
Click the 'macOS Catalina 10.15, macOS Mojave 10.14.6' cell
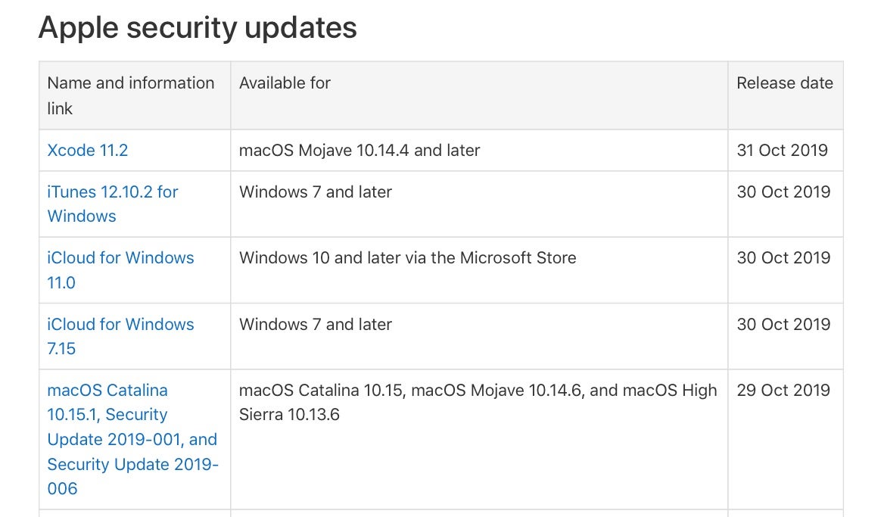click(x=478, y=402)
